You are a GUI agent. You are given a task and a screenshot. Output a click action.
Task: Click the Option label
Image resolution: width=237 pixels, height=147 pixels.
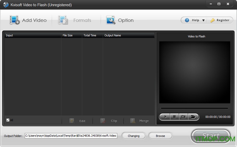tap(126, 21)
